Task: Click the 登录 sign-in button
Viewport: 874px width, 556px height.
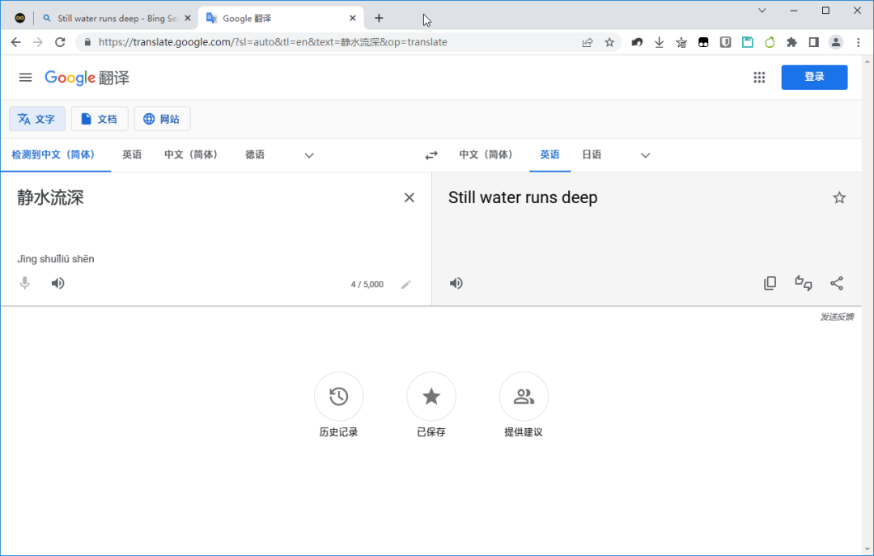Action: coord(814,77)
